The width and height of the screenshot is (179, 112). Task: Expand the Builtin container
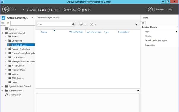[5, 37]
